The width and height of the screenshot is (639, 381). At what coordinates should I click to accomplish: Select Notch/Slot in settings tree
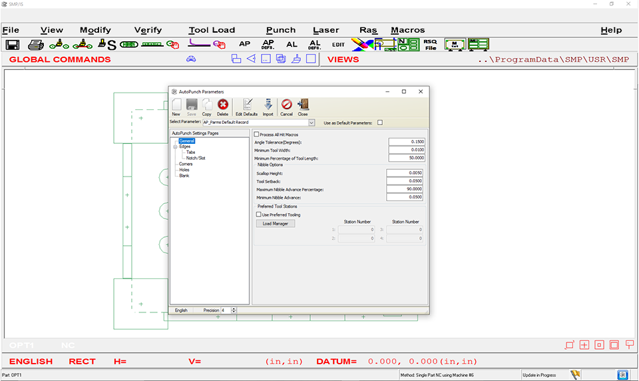click(196, 158)
